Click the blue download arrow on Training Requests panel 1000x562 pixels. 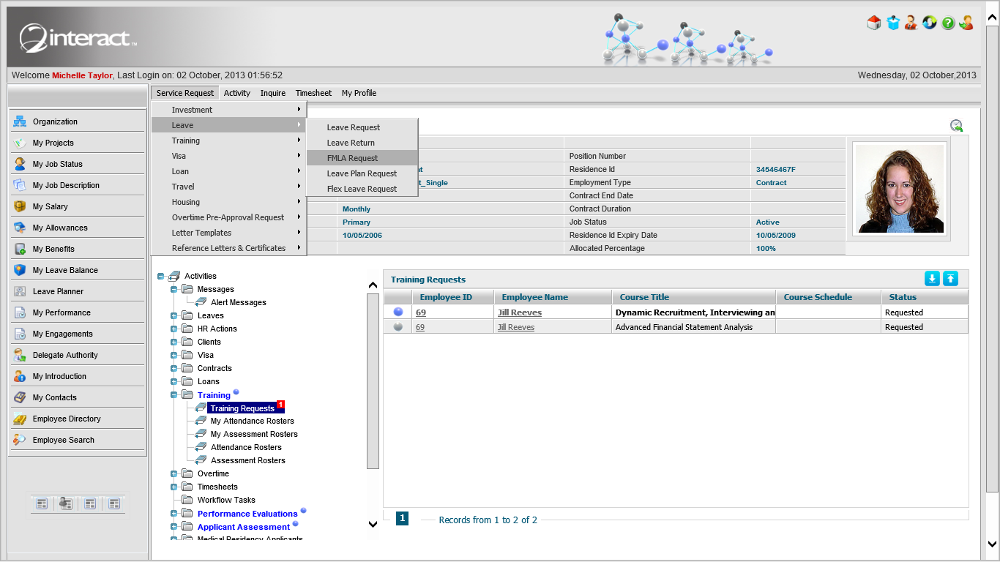click(x=932, y=278)
